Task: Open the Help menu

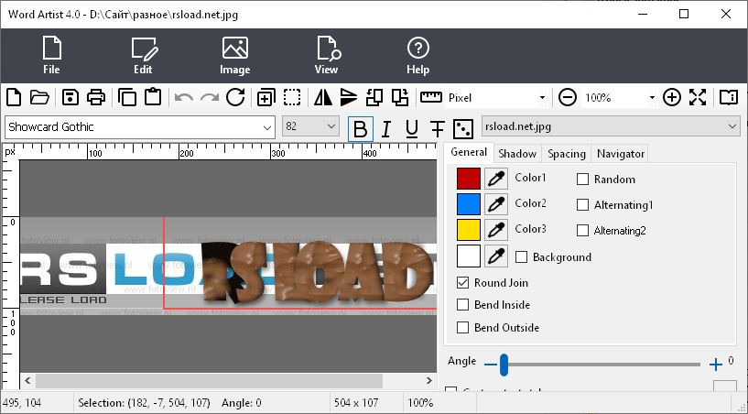Action: 417,55
